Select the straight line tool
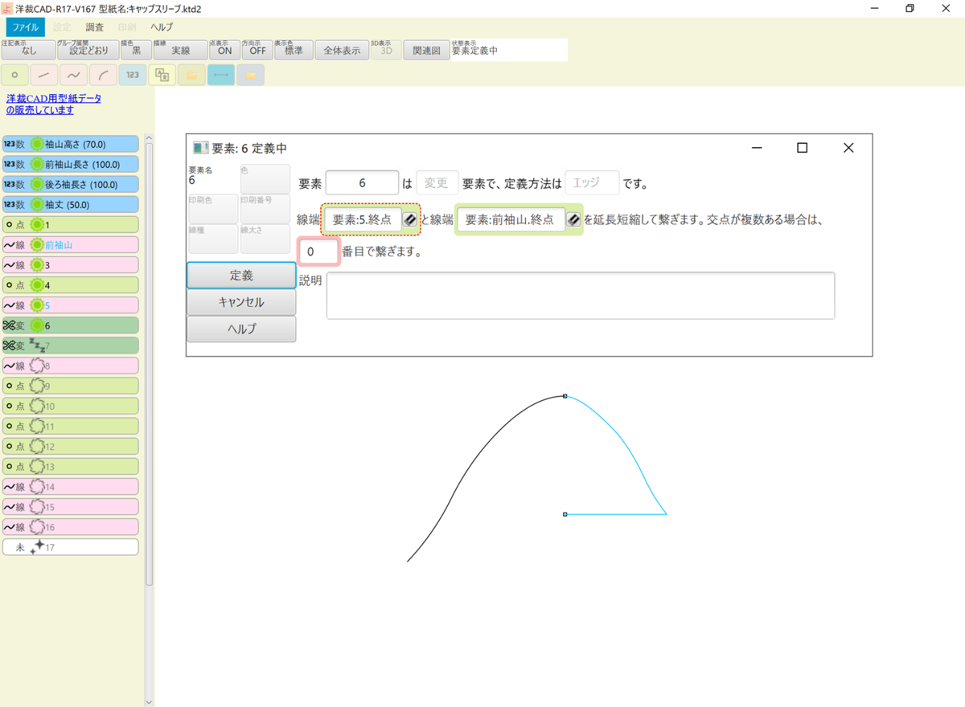Viewport: 965px width, 707px height. pos(43,74)
